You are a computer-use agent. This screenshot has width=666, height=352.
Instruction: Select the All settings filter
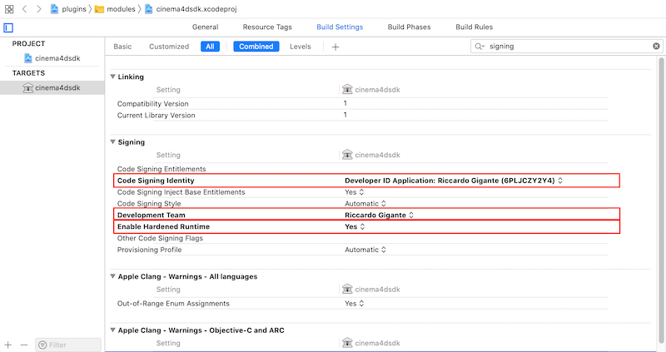pyautogui.click(x=210, y=47)
